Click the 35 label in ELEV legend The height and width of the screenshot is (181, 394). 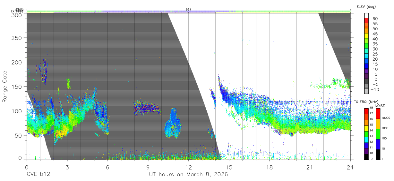(x=375, y=44)
